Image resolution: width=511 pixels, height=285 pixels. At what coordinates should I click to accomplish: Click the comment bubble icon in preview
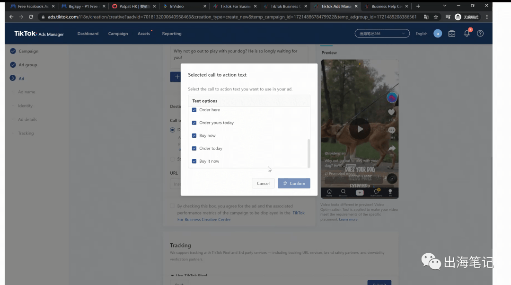[x=391, y=130]
